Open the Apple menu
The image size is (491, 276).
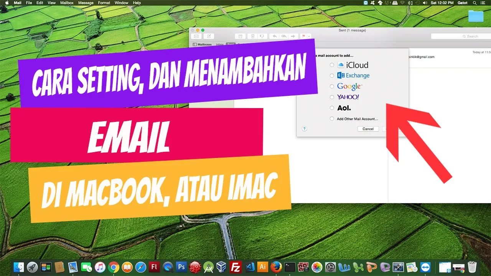coord(6,3)
